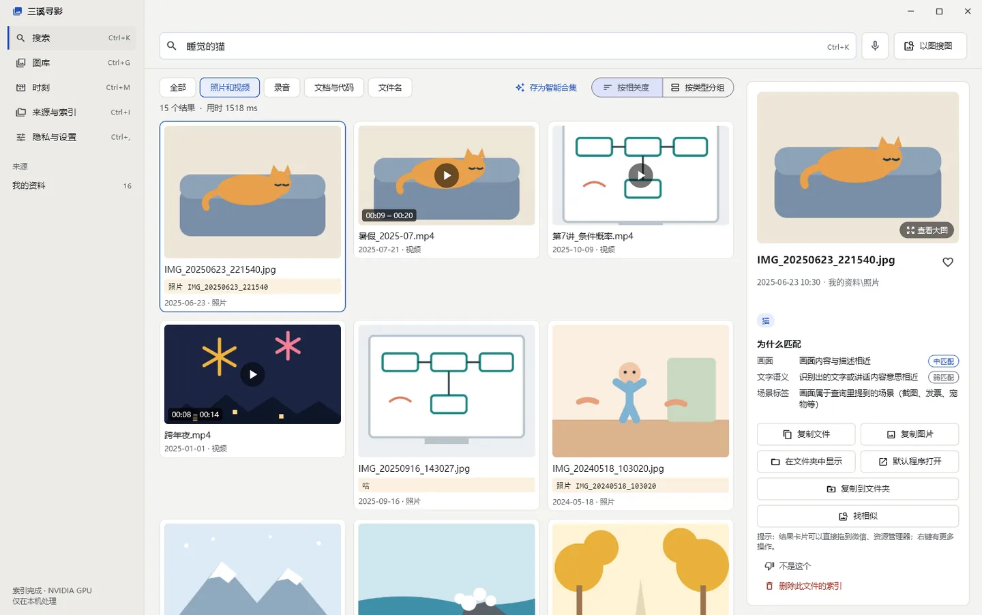Select the 文档与代码 filter tab
This screenshot has height=615, width=982.
[x=334, y=87]
